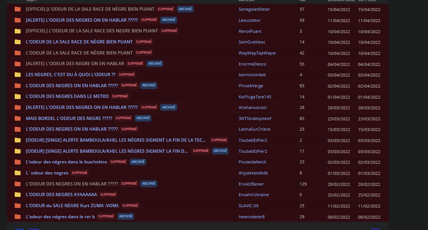This screenshot has width=428, height=230.
Task: Click the SUPPRIMÉ badge in KaliYugaTare145's row
Action: point(120,96)
